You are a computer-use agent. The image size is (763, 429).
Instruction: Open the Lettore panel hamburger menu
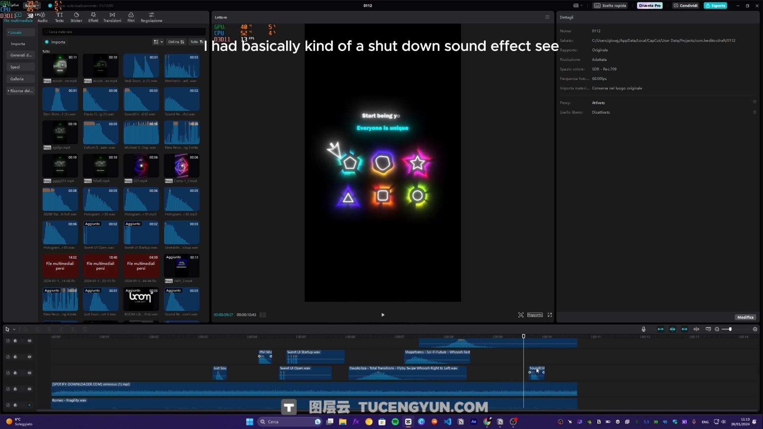pyautogui.click(x=547, y=17)
